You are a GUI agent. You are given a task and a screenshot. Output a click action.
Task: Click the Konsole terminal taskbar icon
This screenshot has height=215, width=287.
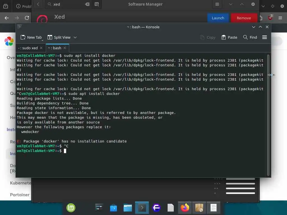(142, 208)
